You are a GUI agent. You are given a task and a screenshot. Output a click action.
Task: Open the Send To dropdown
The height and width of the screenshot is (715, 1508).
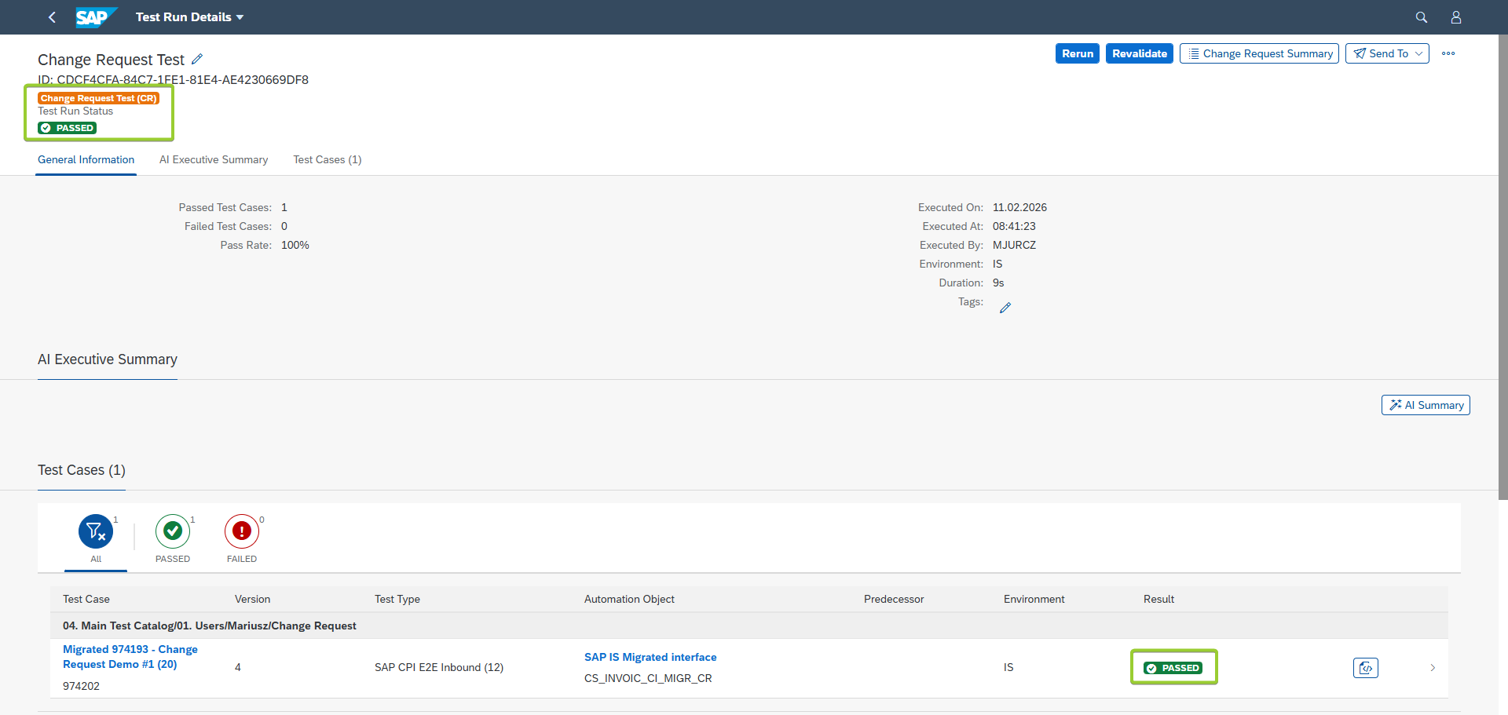pos(1387,53)
